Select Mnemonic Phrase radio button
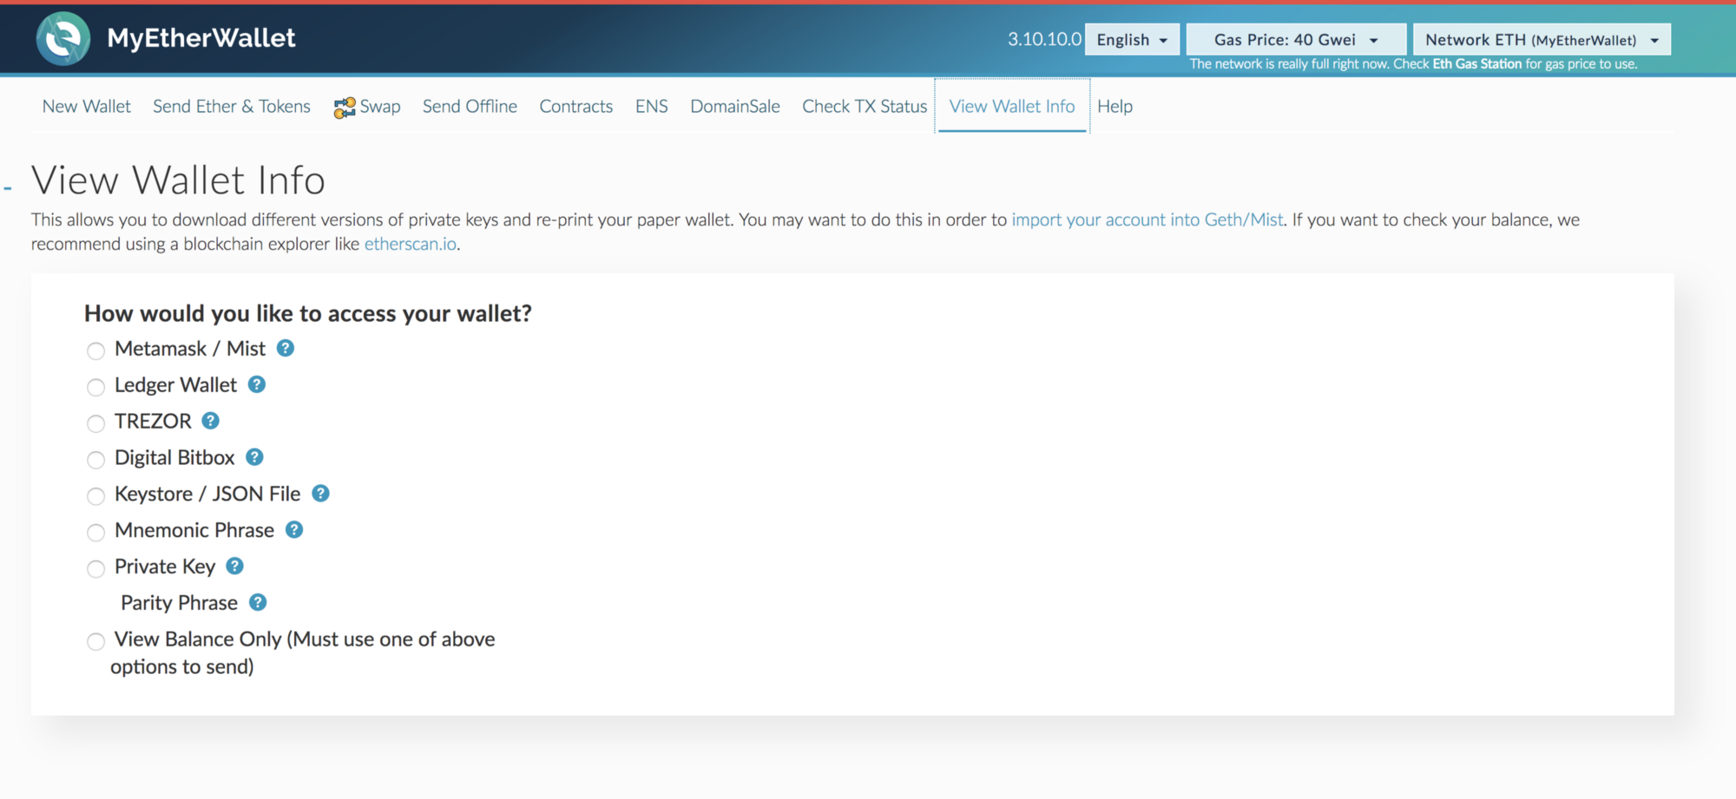 point(95,533)
